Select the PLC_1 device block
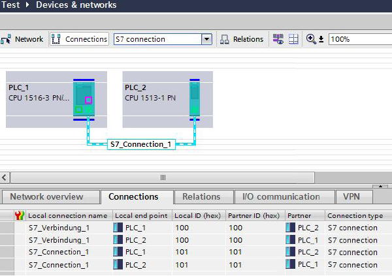392x276 pixels. coord(56,99)
